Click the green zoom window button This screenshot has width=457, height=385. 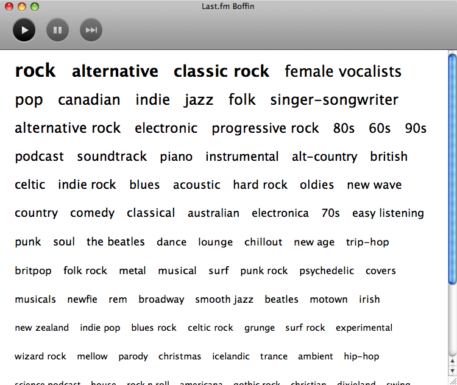pyautogui.click(x=35, y=7)
